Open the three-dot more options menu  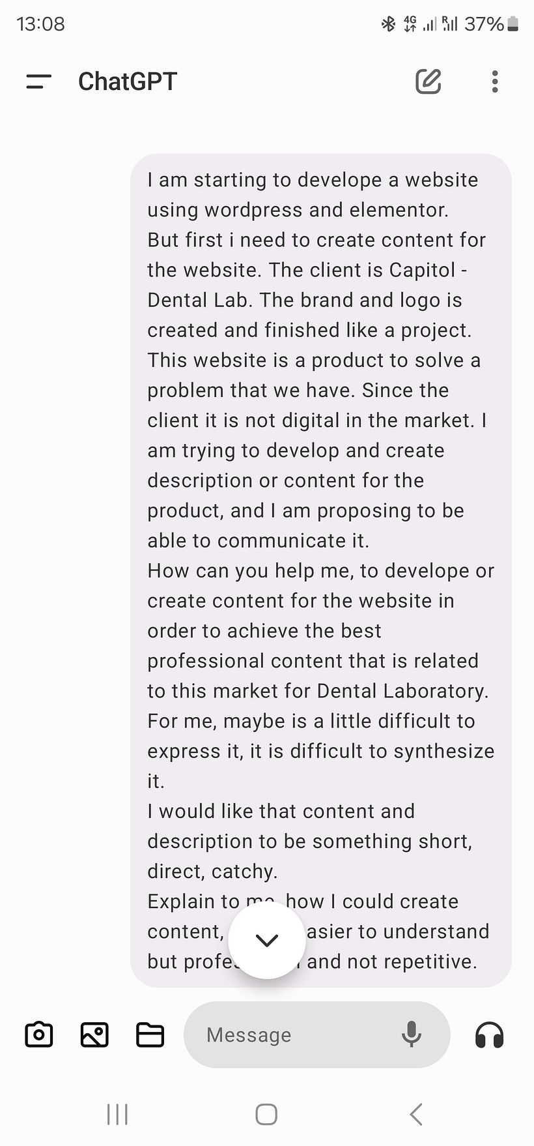click(495, 81)
